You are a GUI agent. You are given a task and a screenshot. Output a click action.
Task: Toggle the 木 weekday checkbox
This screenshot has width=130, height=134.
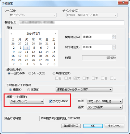[x=93, y=78]
